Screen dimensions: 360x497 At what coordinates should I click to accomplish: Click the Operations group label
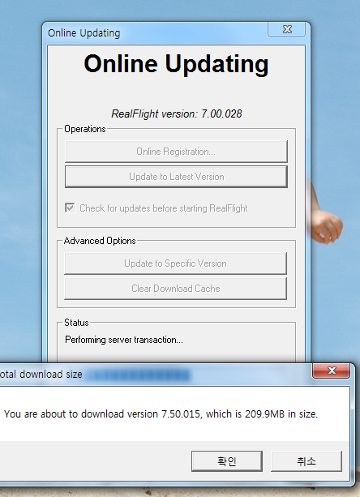tap(85, 129)
